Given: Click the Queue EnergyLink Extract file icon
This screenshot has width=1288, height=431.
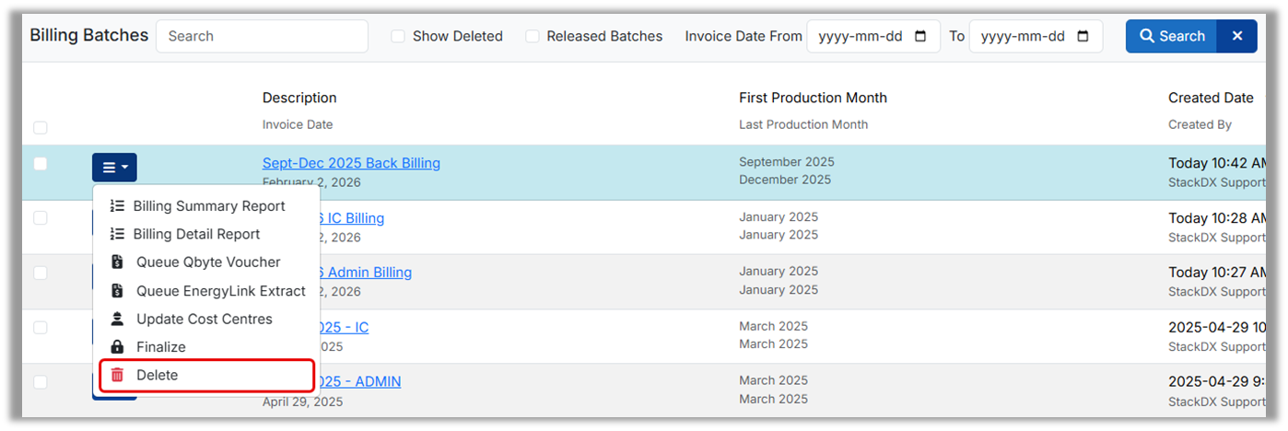Looking at the screenshot, I should [117, 291].
